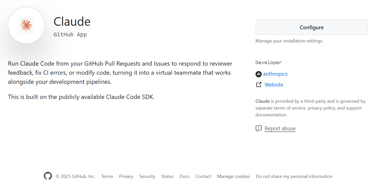371x186 pixels.
Task: Visit the developer's Website link
Action: (x=274, y=85)
